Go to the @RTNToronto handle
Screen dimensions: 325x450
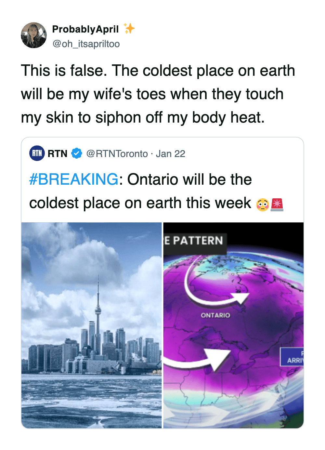point(117,153)
